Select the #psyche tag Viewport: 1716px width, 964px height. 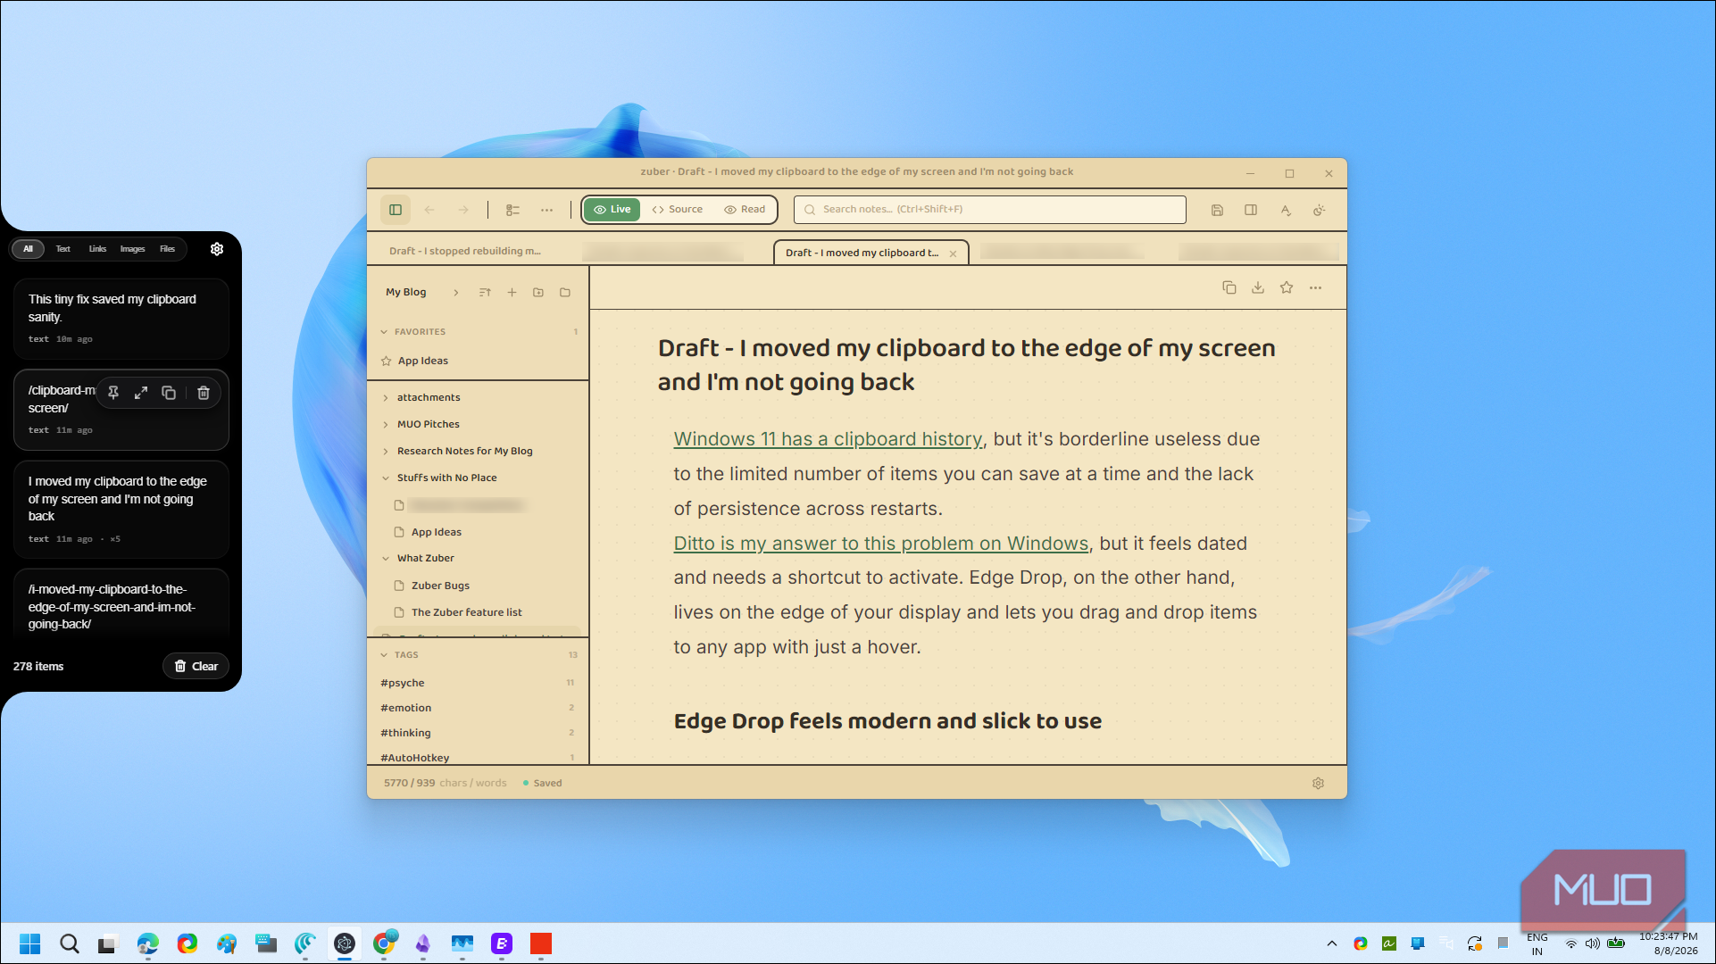point(402,684)
